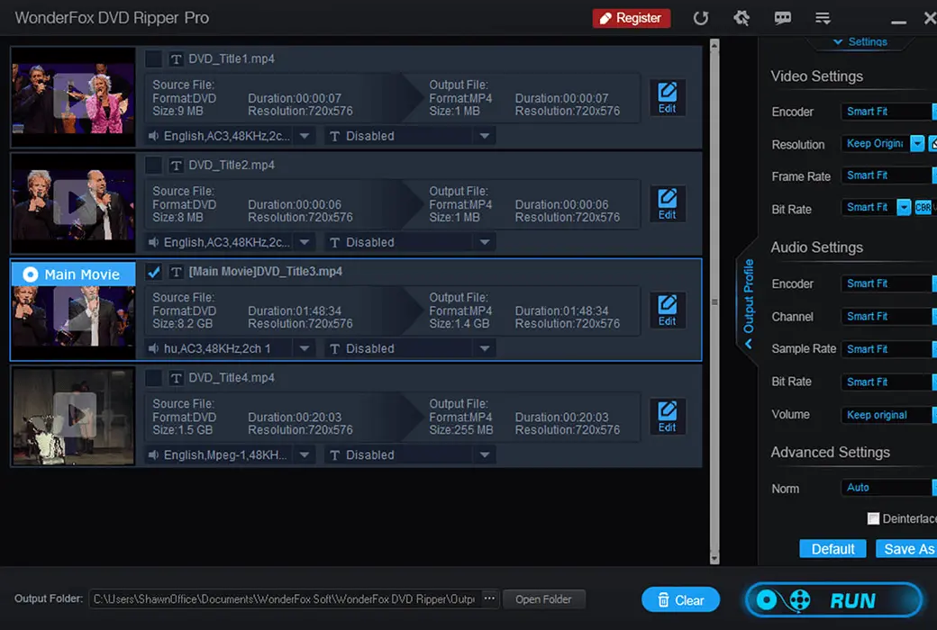Edit DVD_Title4.mp4 with its Edit icon
The image size is (937, 630).
click(667, 417)
